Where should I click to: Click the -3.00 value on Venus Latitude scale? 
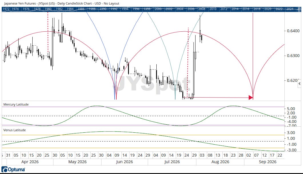291,150
